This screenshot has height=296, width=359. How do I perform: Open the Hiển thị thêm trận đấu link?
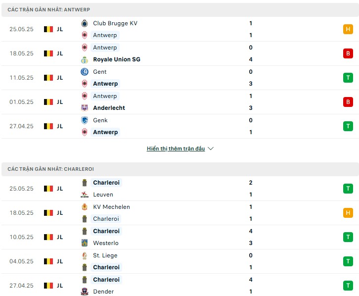[176, 148]
